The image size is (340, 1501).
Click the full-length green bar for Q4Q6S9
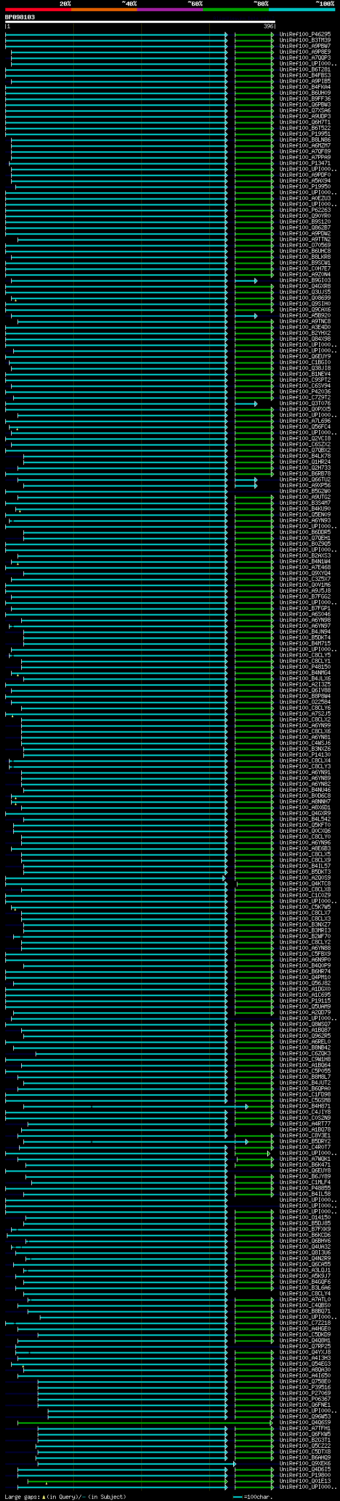[146, 1422]
